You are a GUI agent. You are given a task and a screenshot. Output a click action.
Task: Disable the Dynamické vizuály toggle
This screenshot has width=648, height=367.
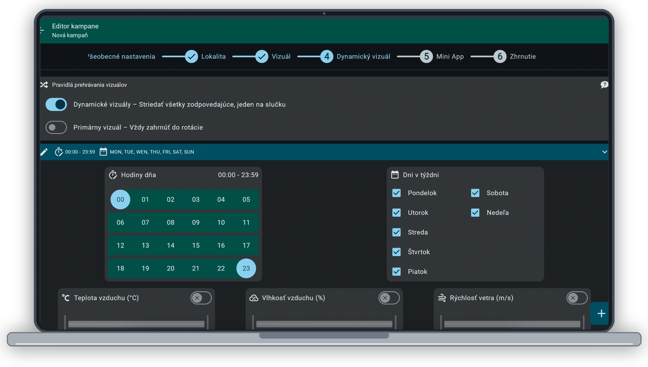point(56,104)
